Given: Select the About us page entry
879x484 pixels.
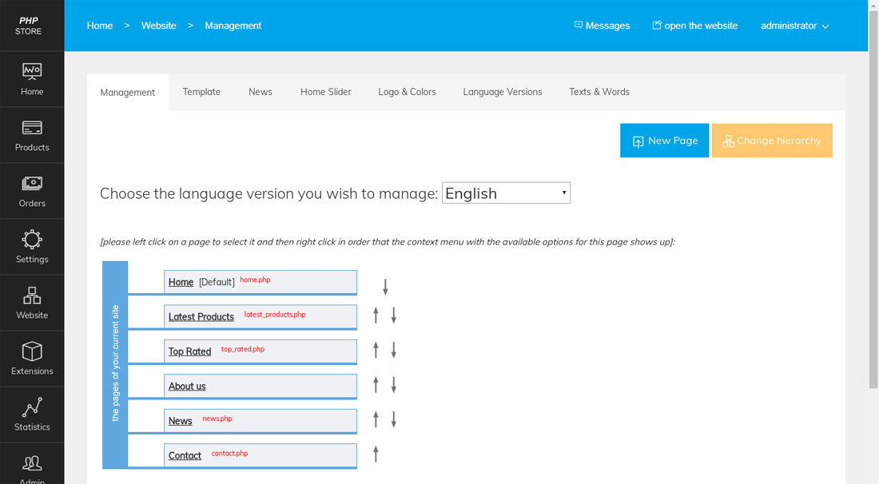Looking at the screenshot, I should pos(187,387).
